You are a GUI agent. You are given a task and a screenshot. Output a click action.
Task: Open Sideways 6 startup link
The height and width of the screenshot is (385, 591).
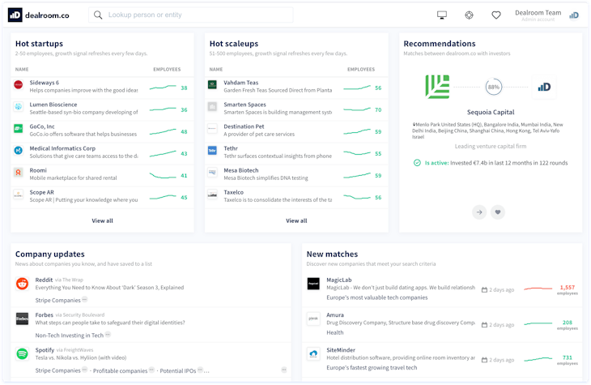pos(44,83)
